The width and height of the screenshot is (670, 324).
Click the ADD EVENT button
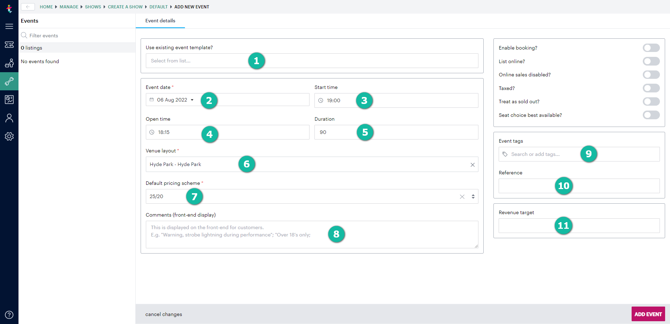(x=648, y=314)
